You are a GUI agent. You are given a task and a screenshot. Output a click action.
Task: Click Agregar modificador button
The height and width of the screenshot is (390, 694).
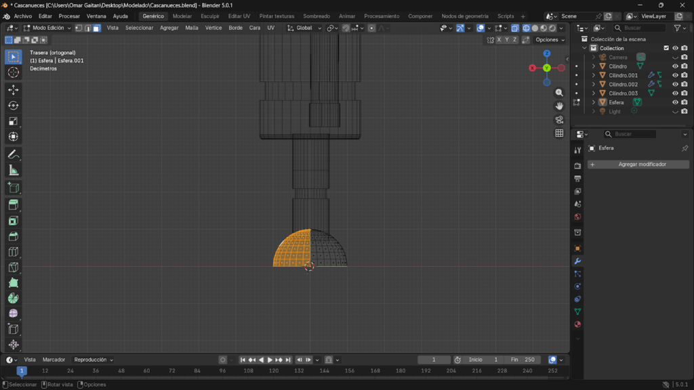[x=638, y=165]
